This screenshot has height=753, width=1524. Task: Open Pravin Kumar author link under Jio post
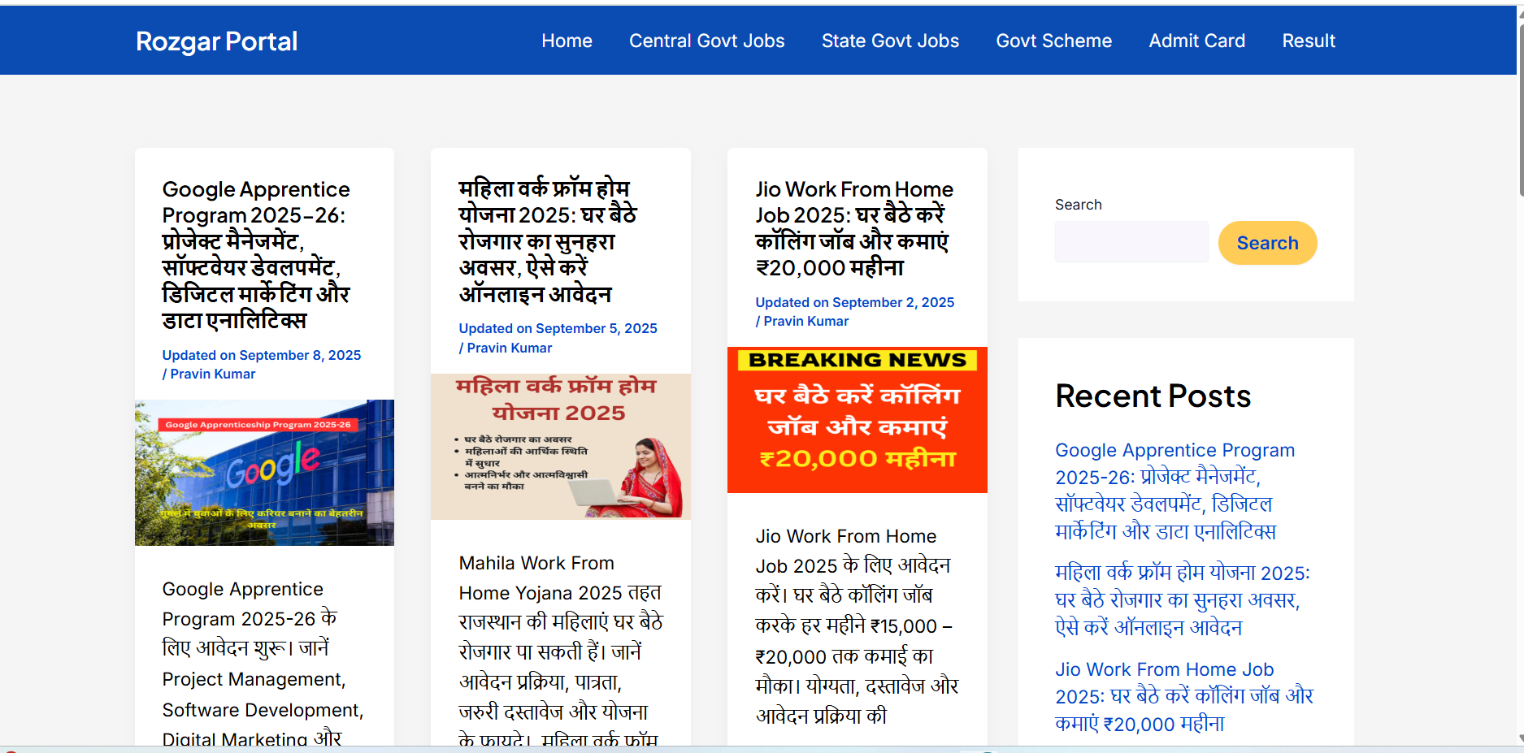[806, 321]
